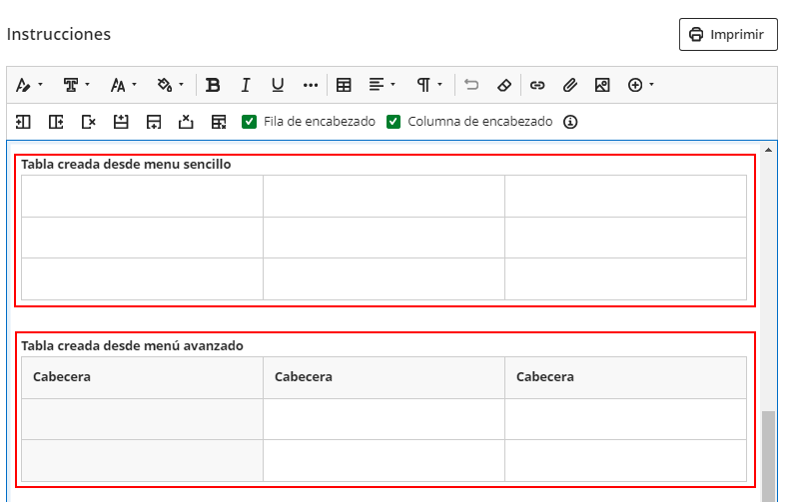Expand the paragraph format dropdown
Image resolution: width=788 pixels, height=502 pixels.
[x=429, y=85]
